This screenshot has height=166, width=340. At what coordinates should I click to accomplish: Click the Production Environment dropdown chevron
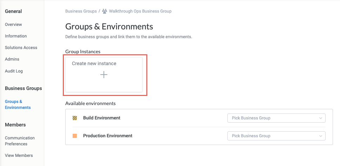point(321,136)
